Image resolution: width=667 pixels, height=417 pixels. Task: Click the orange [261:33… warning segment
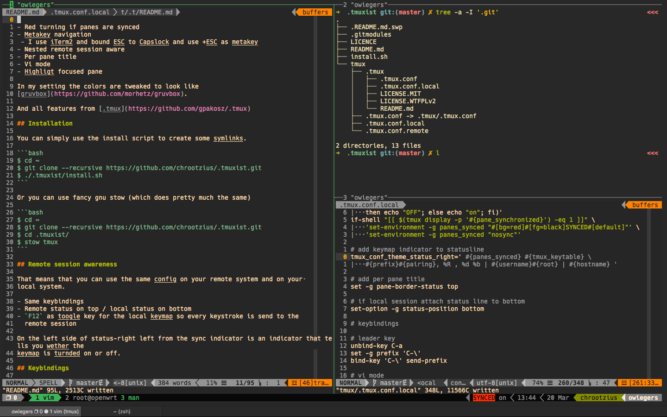click(641, 383)
